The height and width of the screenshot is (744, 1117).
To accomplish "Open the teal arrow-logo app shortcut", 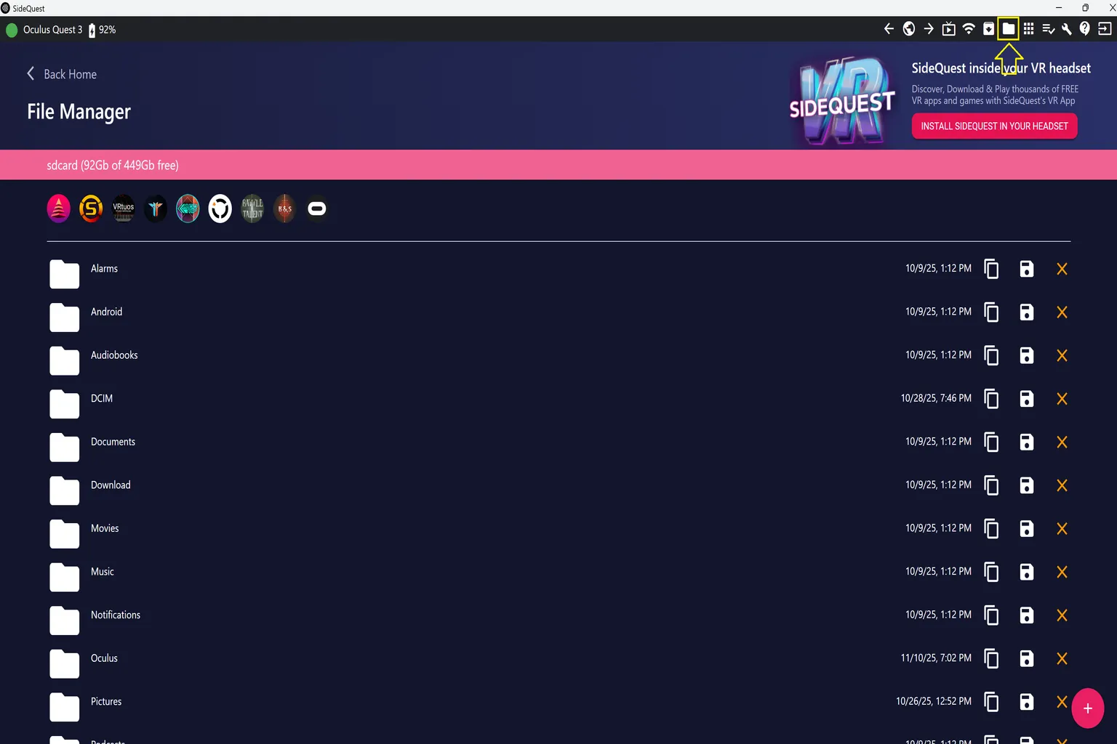I will pos(188,209).
